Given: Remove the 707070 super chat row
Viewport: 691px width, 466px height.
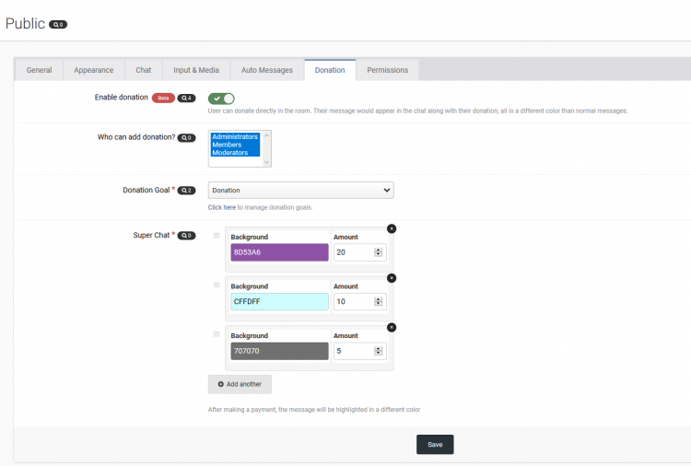Looking at the screenshot, I should [392, 327].
